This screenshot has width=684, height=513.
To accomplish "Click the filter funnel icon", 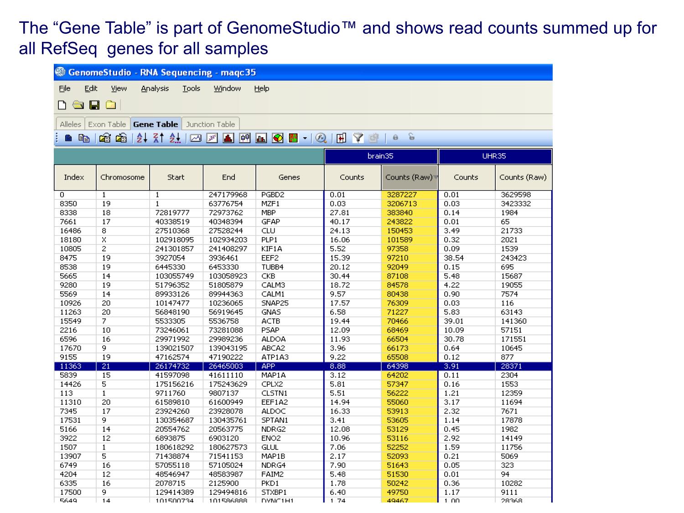I will pyautogui.click(x=358, y=138).
